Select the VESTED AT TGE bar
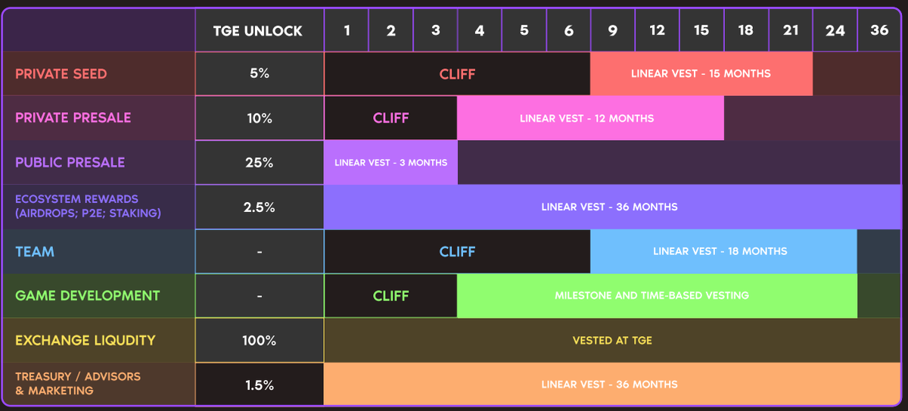 click(612, 340)
